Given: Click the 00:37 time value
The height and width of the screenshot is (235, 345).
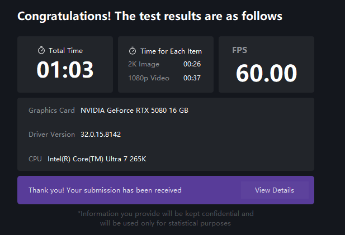Looking at the screenshot, I should click(x=192, y=78).
